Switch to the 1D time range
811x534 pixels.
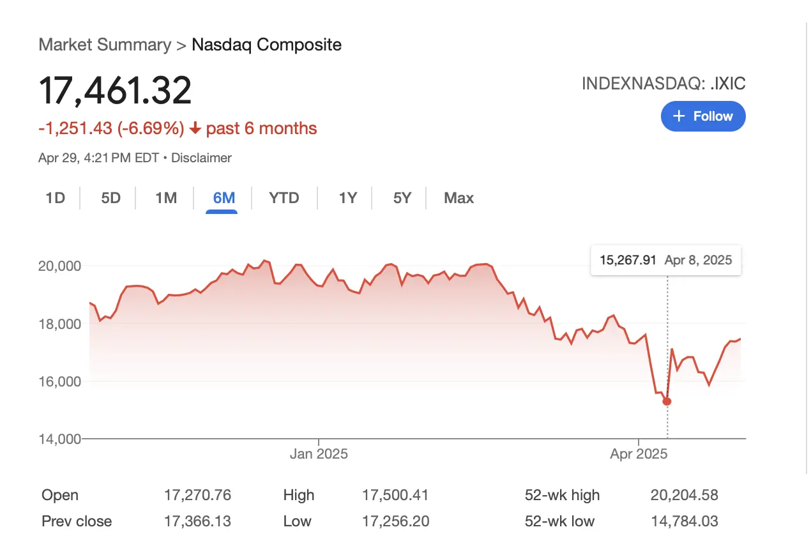[x=56, y=198]
